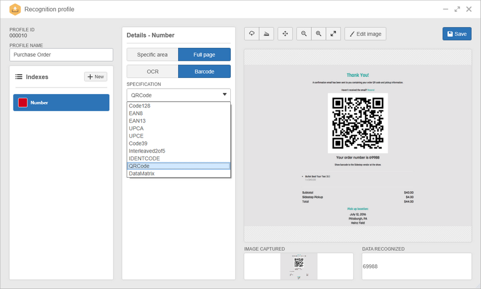Select the Number index
Image resolution: width=481 pixels, height=289 pixels.
pyautogui.click(x=61, y=103)
